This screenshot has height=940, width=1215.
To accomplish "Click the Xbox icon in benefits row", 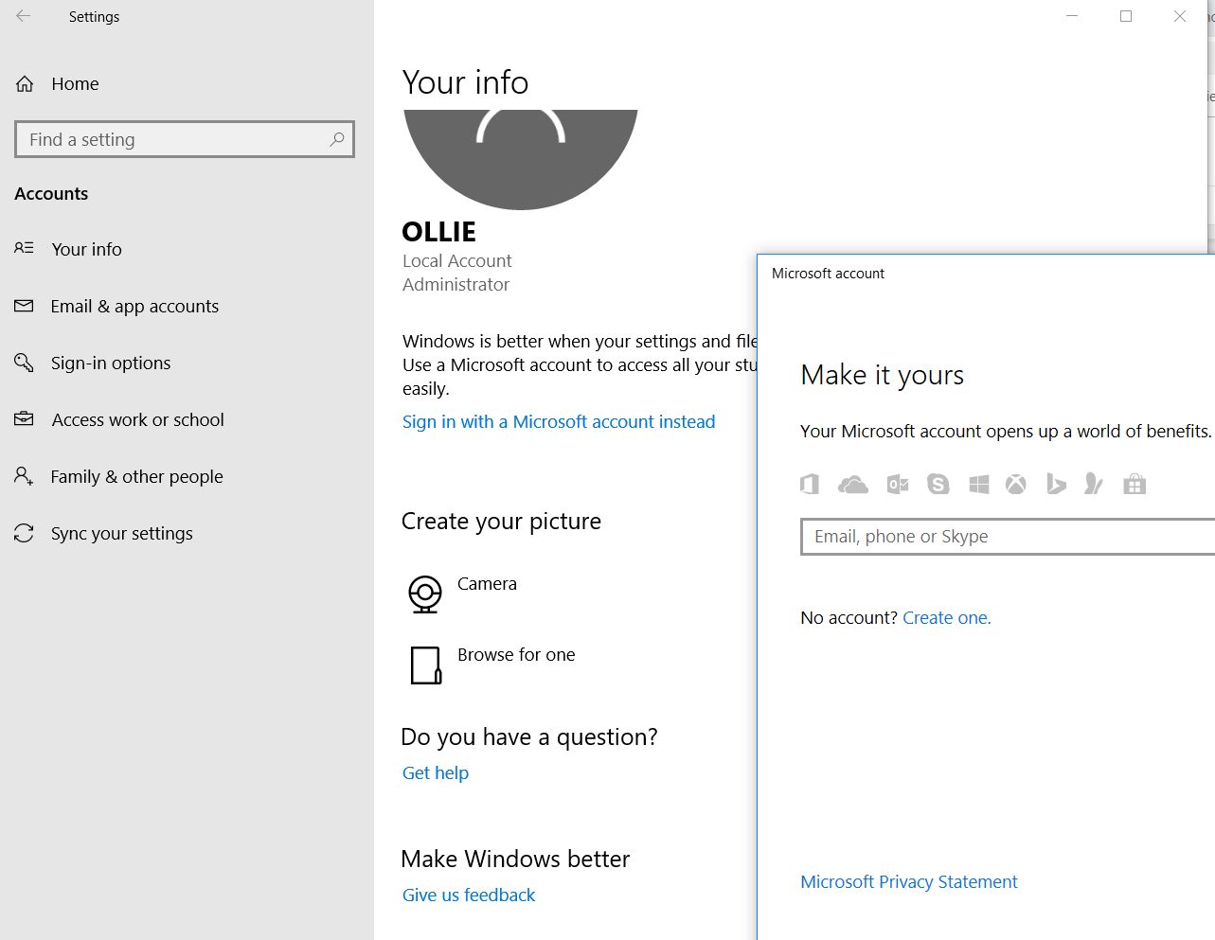I will click(x=1016, y=485).
